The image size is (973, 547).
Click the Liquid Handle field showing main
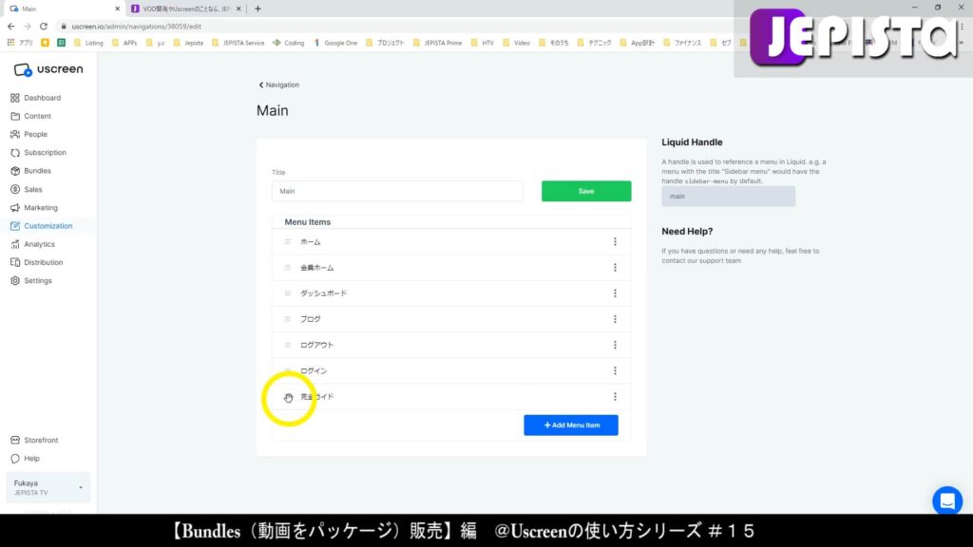[x=729, y=196]
